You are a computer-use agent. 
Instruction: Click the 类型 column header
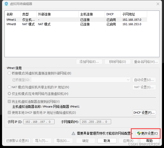28,14
